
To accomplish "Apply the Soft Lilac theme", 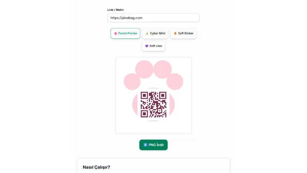I will pyautogui.click(x=153, y=46).
